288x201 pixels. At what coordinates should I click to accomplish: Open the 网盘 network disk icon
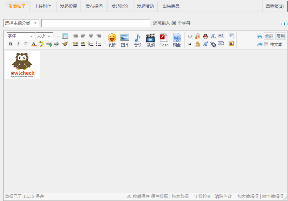click(177, 40)
